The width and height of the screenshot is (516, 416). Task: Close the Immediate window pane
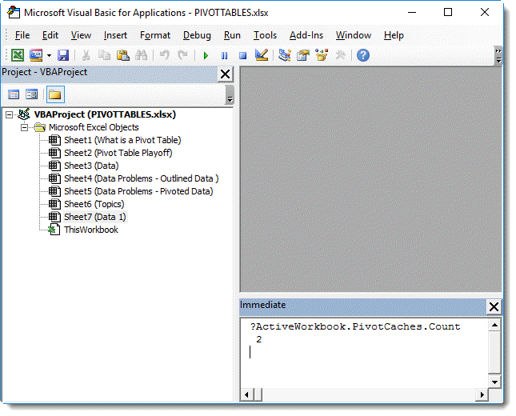click(494, 306)
